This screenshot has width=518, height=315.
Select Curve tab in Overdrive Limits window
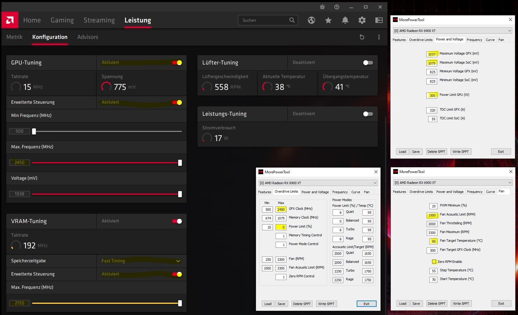(x=355, y=192)
